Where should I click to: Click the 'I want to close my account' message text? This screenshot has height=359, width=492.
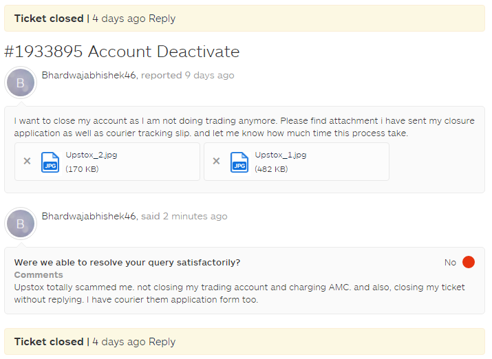(244, 127)
